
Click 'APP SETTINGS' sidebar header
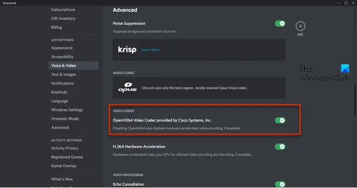point(62,40)
